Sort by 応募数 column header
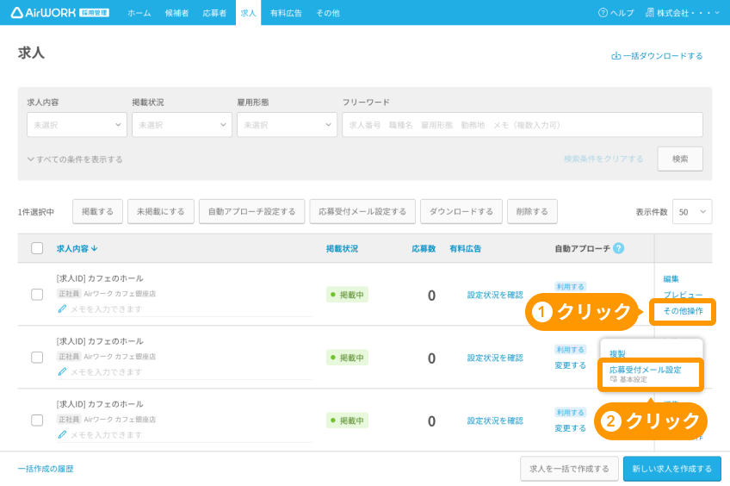The width and height of the screenshot is (730, 486). [424, 249]
